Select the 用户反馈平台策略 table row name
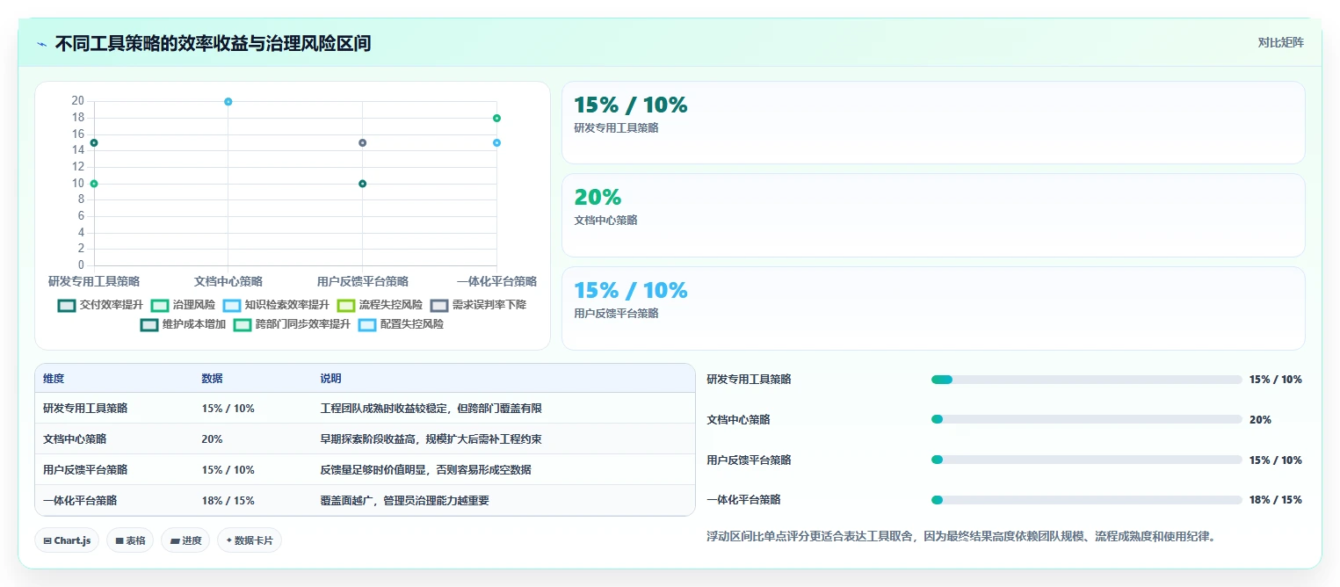Screen dimensions: 1340x587 click(x=85, y=469)
